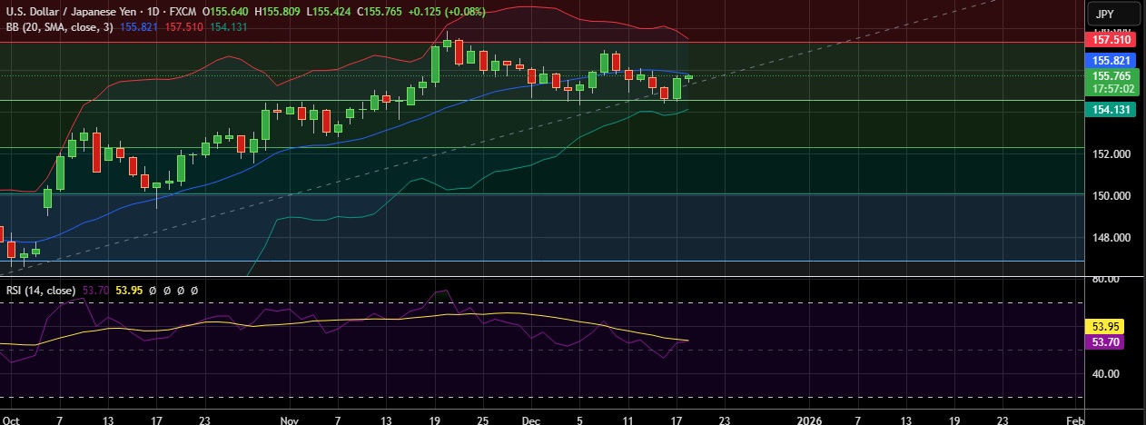This screenshot has width=1146, height=425.
Task: Click the teal 154.131 price axis label
Action: pyautogui.click(x=1111, y=109)
